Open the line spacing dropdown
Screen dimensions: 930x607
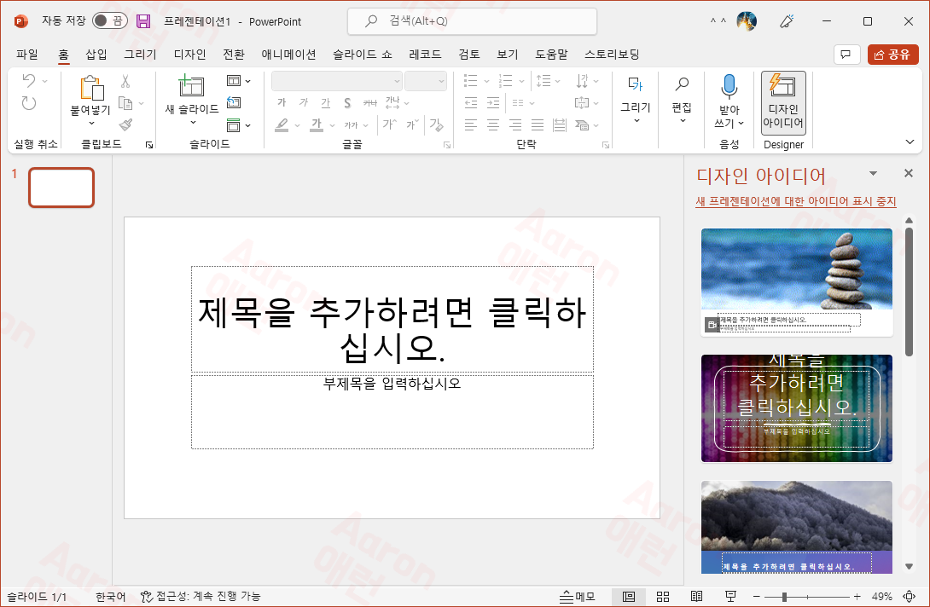[548, 81]
